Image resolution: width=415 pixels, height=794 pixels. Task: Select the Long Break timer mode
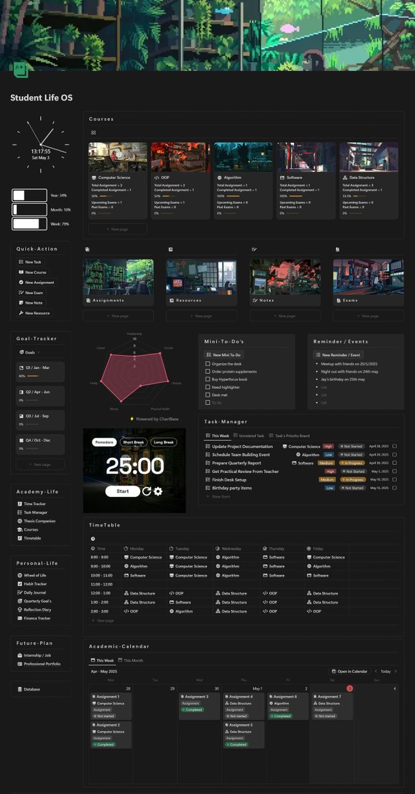tap(163, 442)
